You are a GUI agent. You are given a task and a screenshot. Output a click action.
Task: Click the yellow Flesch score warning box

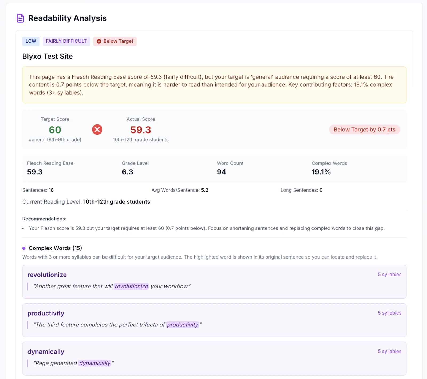tap(214, 85)
